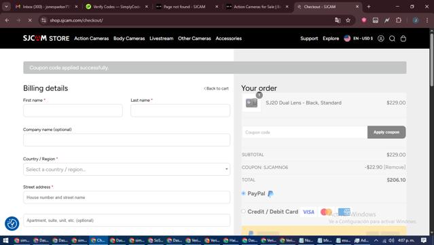434x245 pixels.
Task: Open the Action Cameras menu
Action: (x=91, y=39)
